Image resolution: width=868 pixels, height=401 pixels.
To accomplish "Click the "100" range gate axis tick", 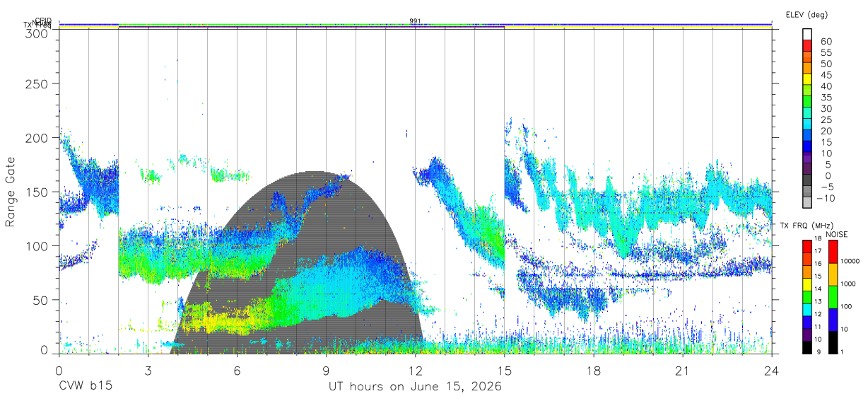I will (37, 245).
